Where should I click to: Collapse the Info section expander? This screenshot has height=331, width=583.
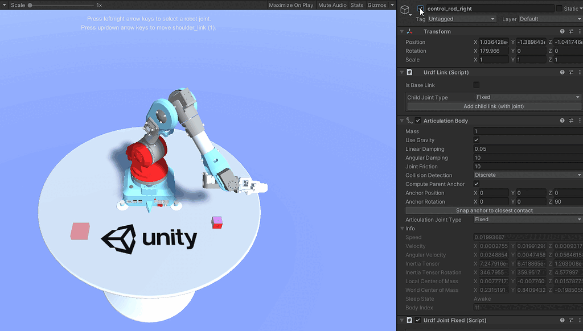[403, 228]
